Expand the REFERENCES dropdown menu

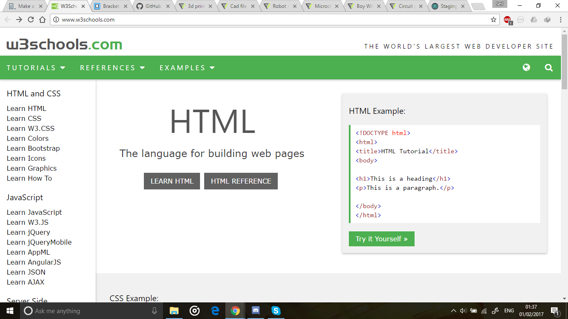(x=112, y=68)
